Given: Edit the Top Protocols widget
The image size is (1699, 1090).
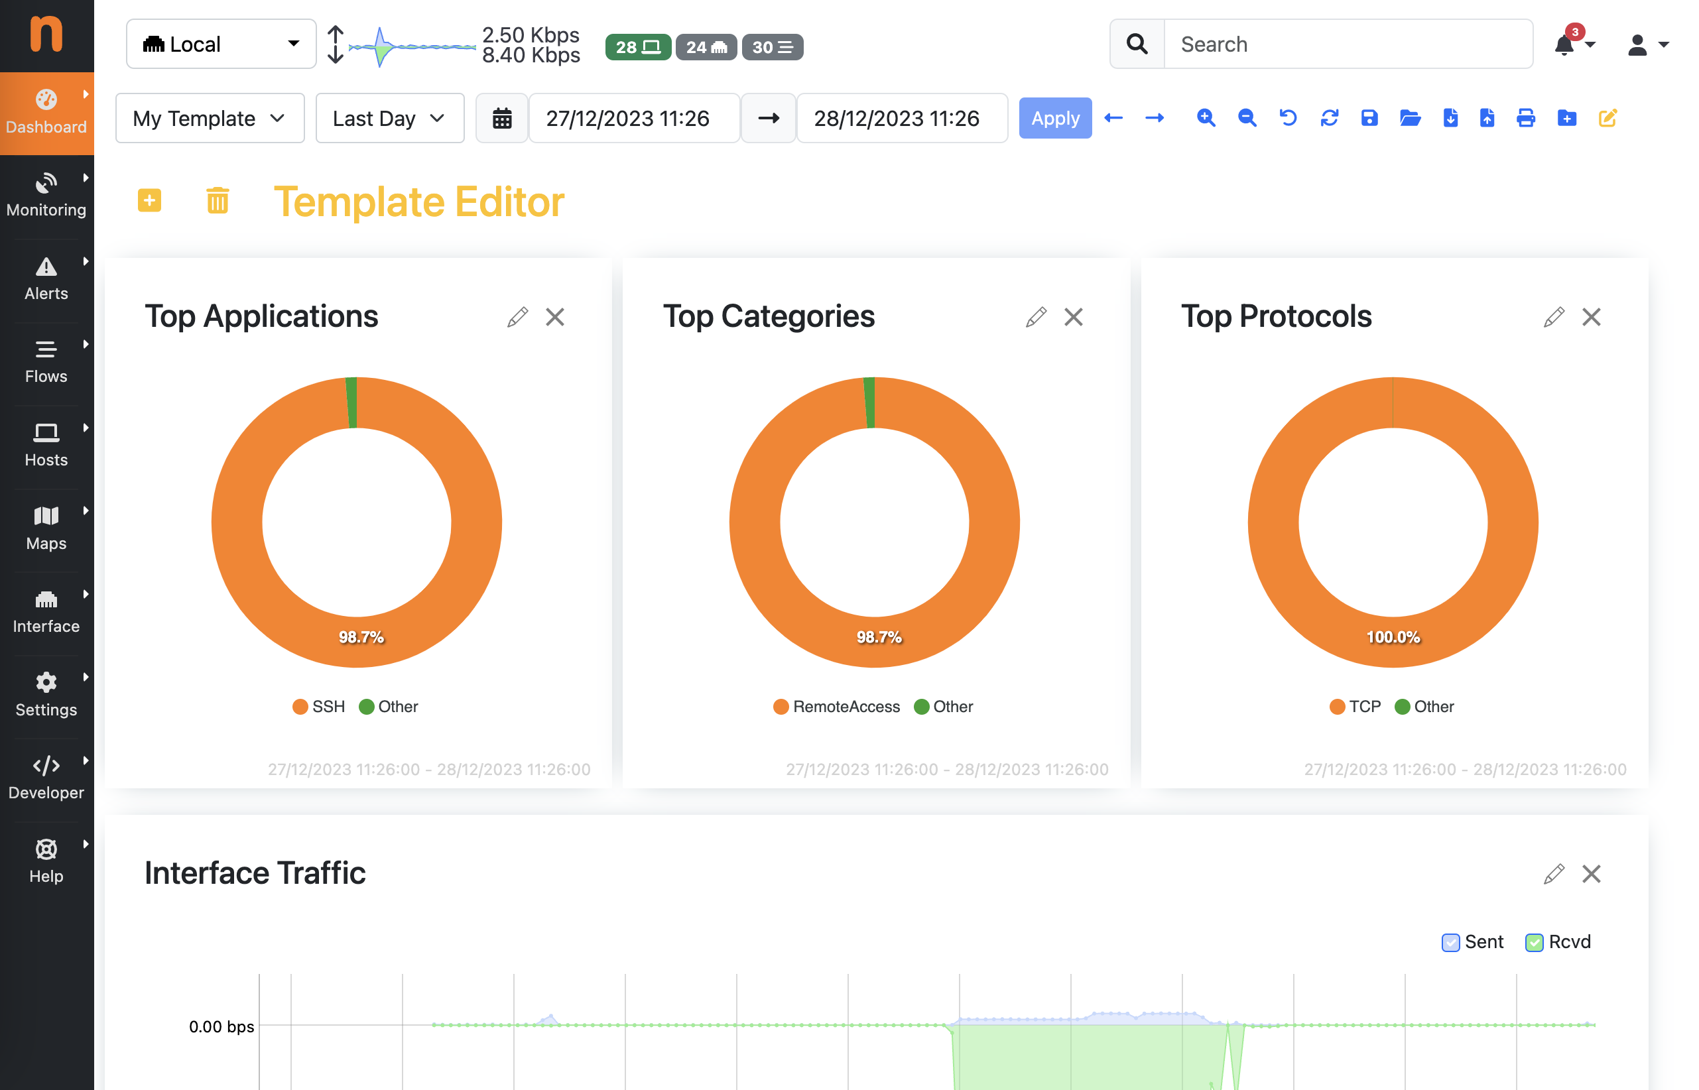Looking at the screenshot, I should 1553,317.
